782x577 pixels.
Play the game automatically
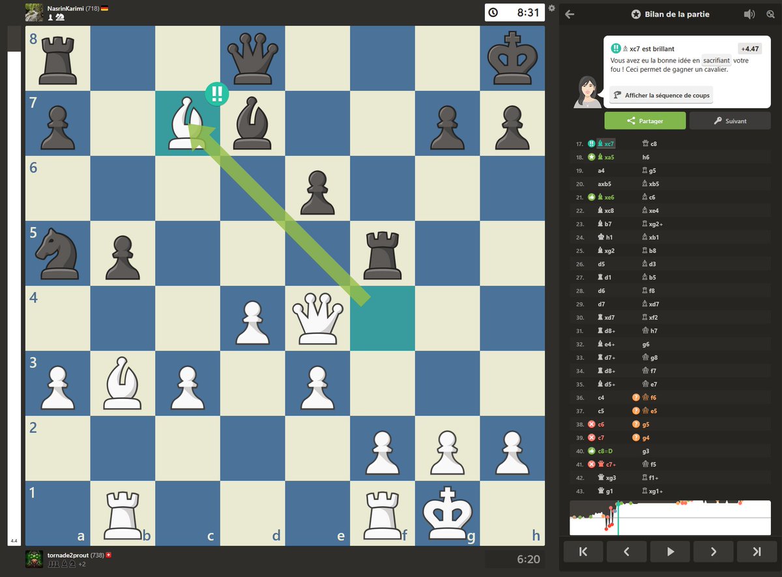(670, 552)
